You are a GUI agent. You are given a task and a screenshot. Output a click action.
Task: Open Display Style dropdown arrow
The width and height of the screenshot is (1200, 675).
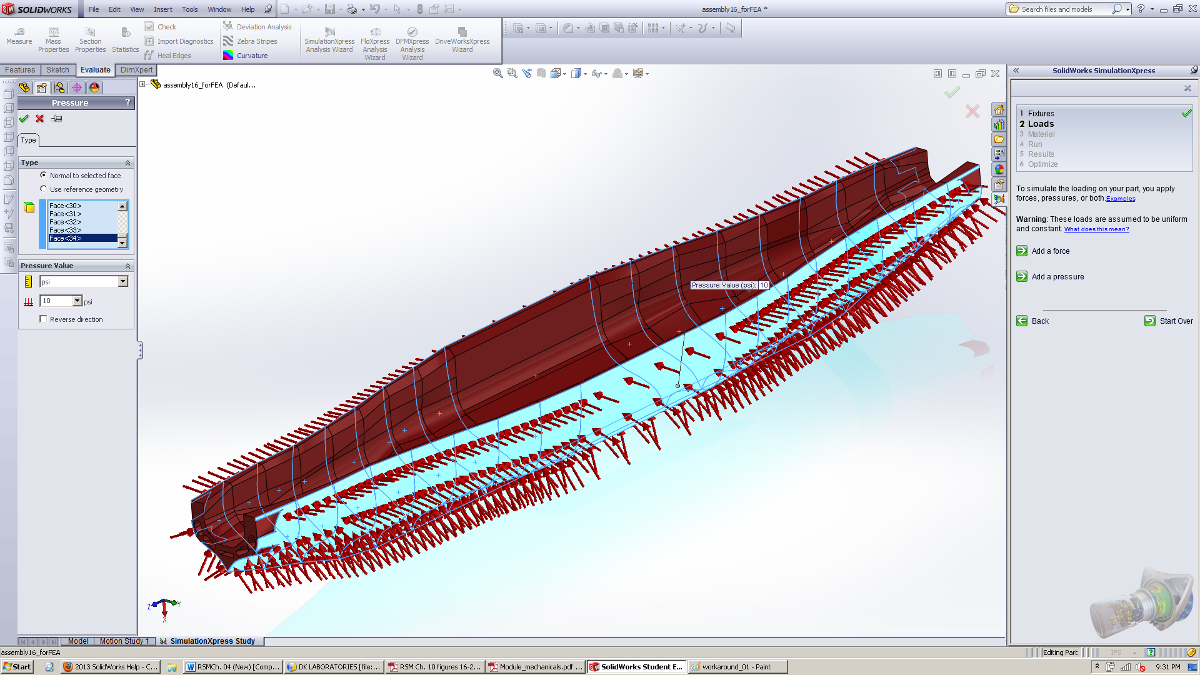click(586, 74)
